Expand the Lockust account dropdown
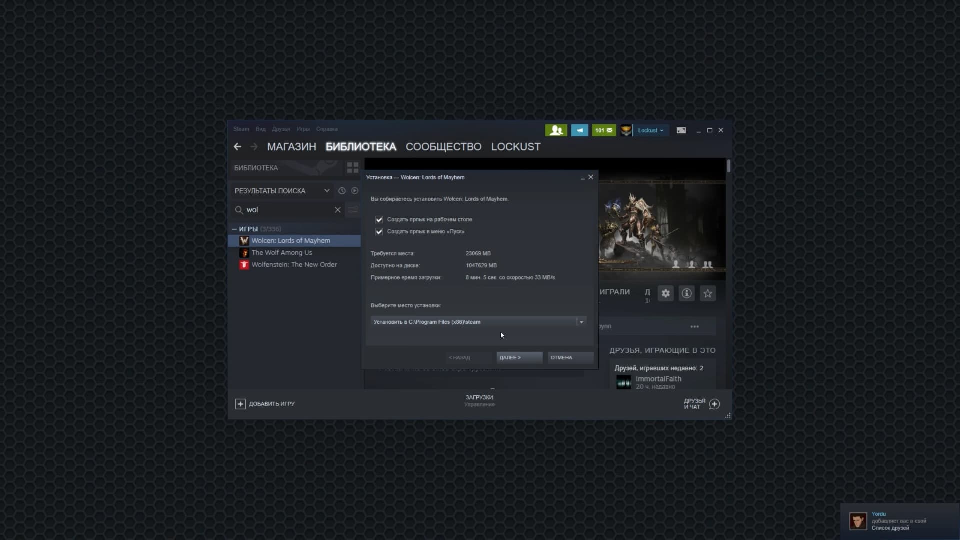The width and height of the screenshot is (960, 540). [650, 130]
